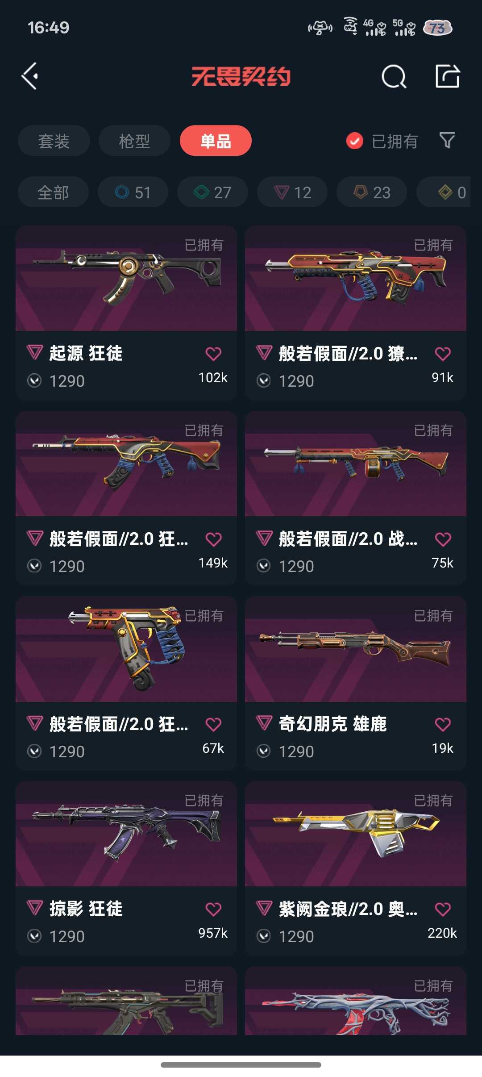The image size is (482, 1077).
Task: Open the search magnifier icon
Action: coord(394,76)
